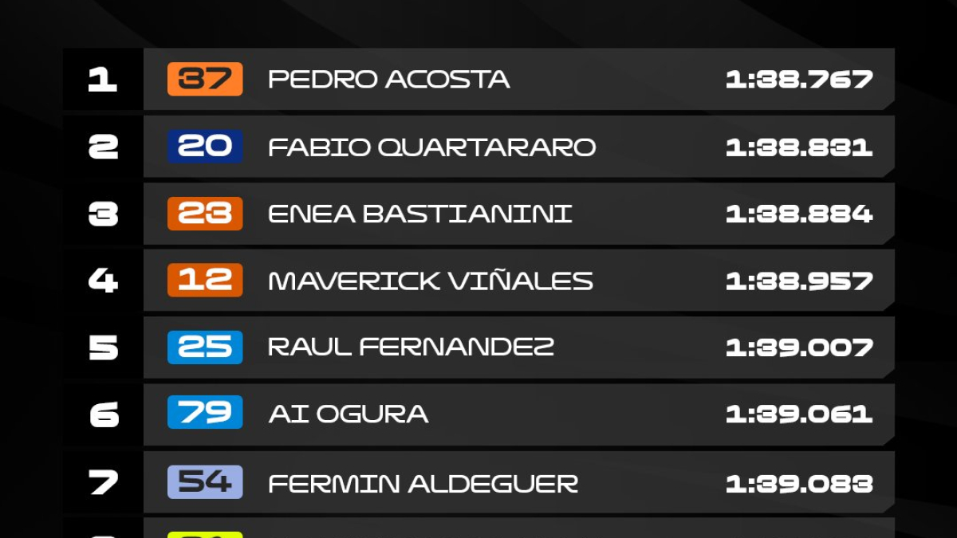Viewport: 957px width, 538px height.
Task: Choose Raul Fernandez entry
Action: [412, 347]
